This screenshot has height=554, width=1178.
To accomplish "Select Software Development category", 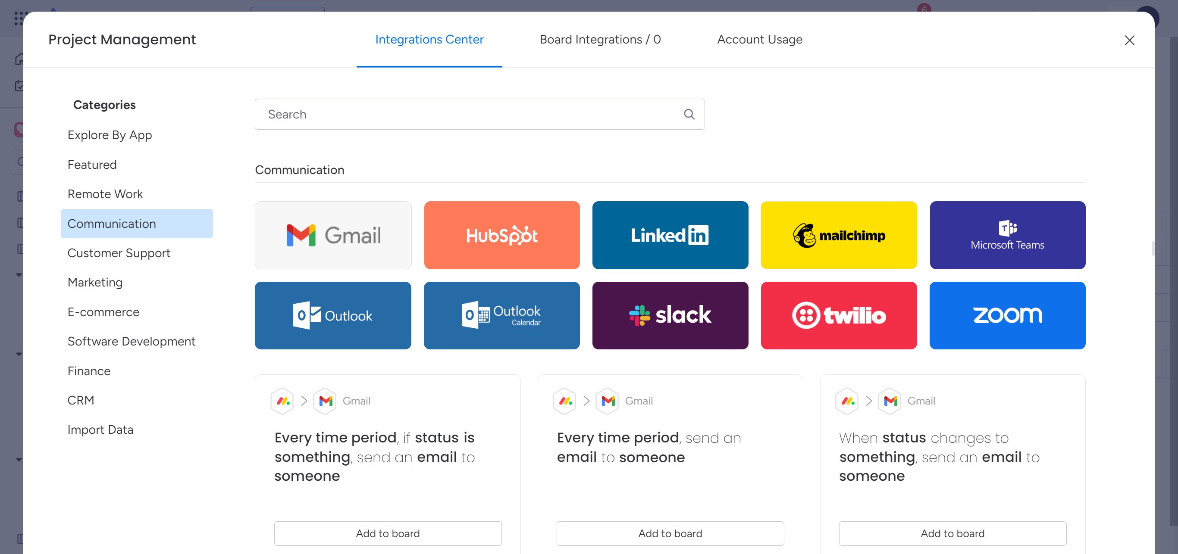I will (x=137, y=341).
